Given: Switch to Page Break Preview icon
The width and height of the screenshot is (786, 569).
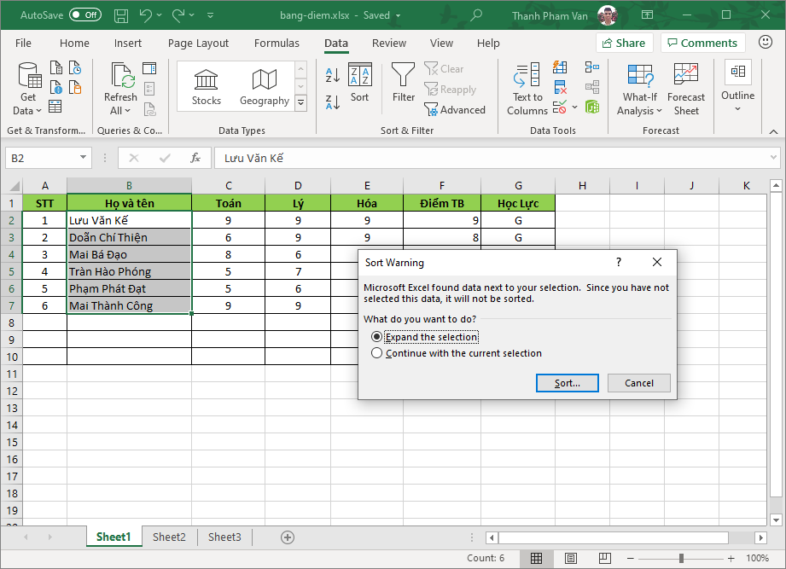Looking at the screenshot, I should pyautogui.click(x=604, y=558).
